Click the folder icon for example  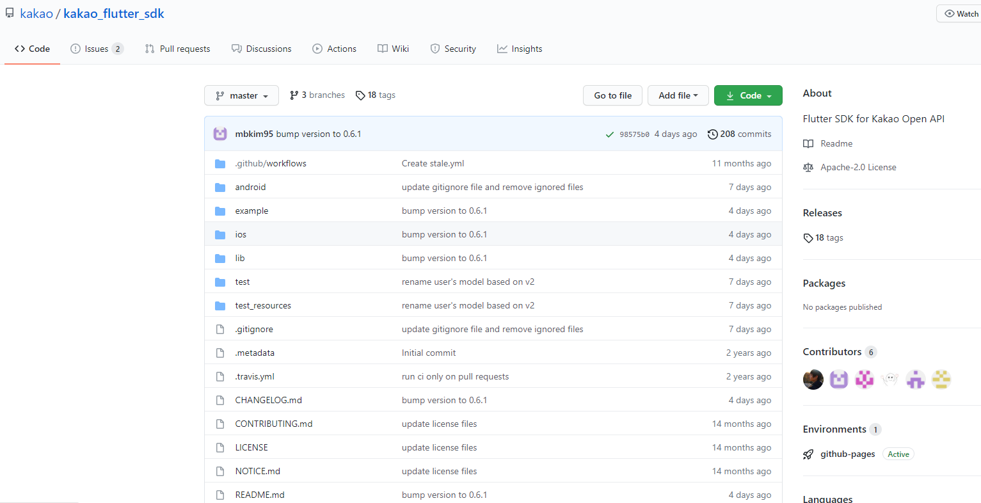click(220, 211)
